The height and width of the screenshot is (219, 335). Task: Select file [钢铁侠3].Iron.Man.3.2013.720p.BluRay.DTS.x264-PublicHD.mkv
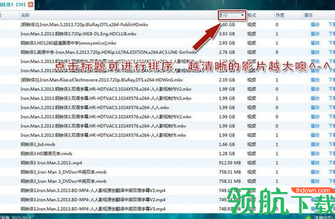(84, 25)
